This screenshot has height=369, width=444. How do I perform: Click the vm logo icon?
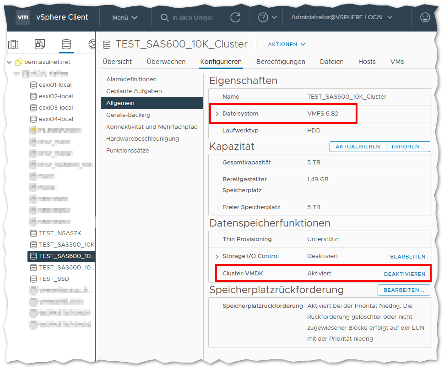[x=23, y=17]
